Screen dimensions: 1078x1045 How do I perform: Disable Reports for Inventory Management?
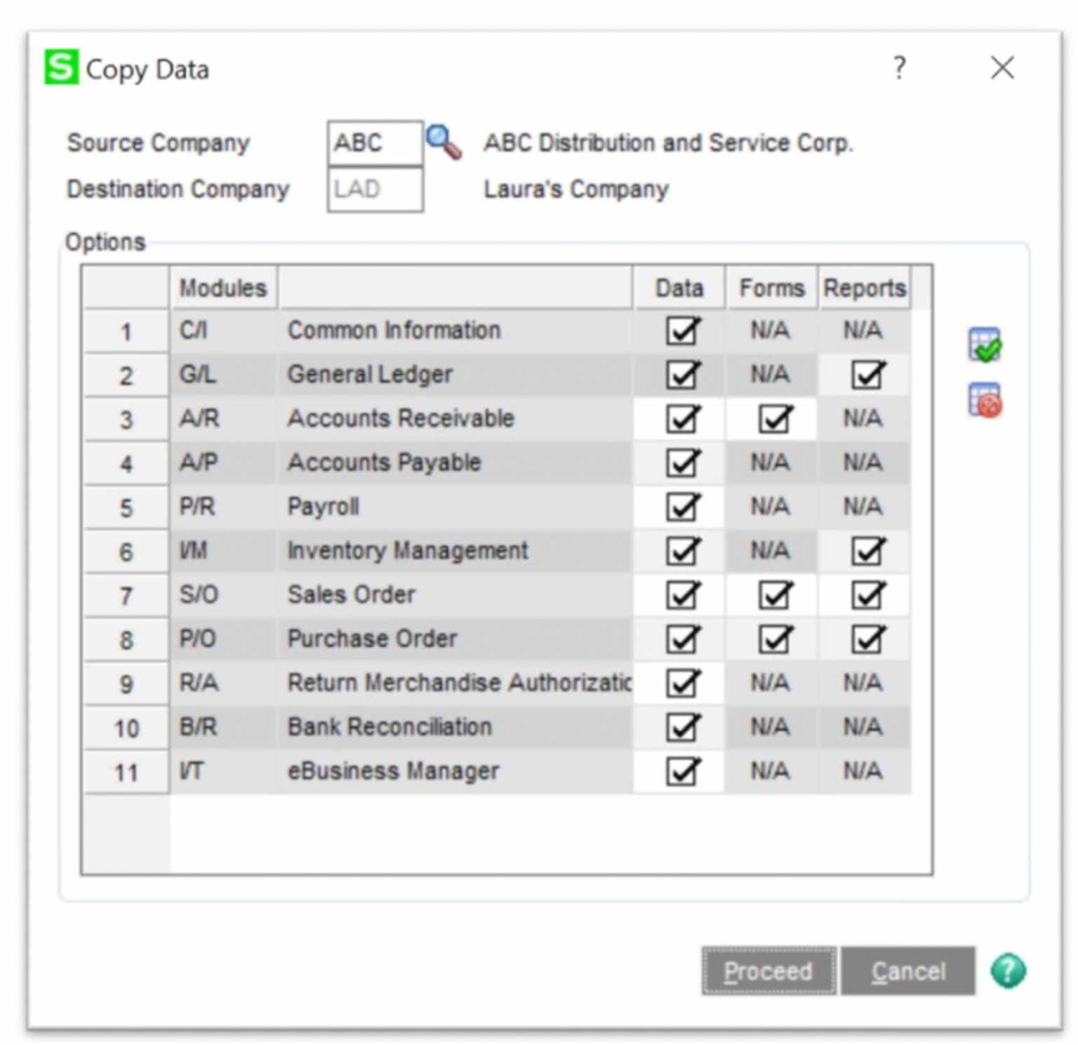click(x=865, y=550)
